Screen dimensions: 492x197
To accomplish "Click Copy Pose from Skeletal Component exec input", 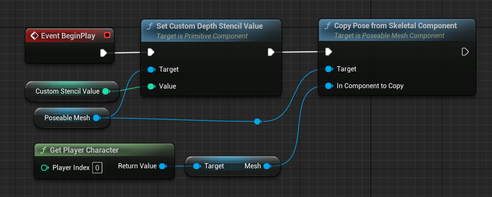I will pyautogui.click(x=329, y=52).
